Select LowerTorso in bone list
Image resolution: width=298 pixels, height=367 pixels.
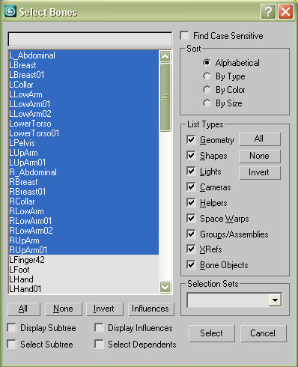pos(84,124)
